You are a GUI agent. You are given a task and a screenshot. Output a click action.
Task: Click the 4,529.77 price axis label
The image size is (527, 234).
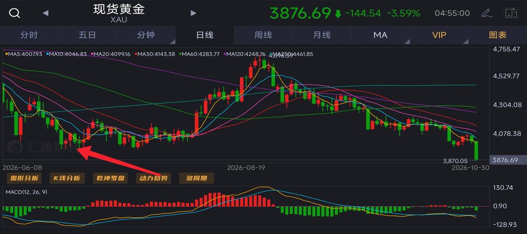pos(506,77)
